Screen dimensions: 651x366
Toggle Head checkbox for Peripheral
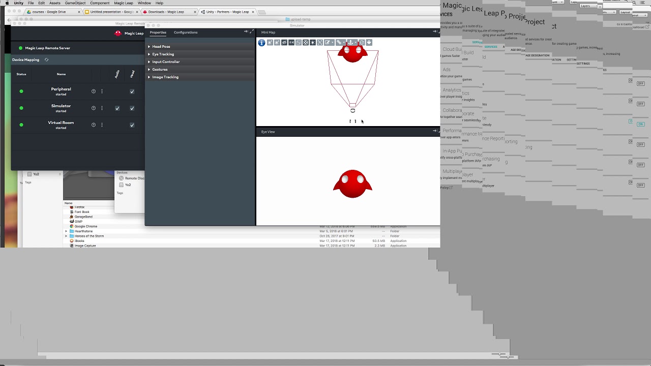click(x=132, y=91)
